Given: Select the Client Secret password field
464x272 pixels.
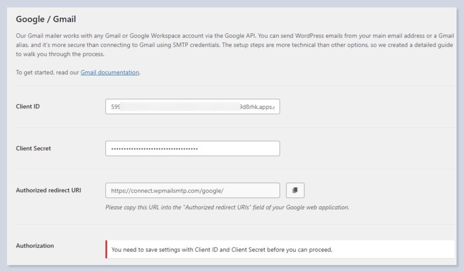Looking at the screenshot, I should click(192, 148).
